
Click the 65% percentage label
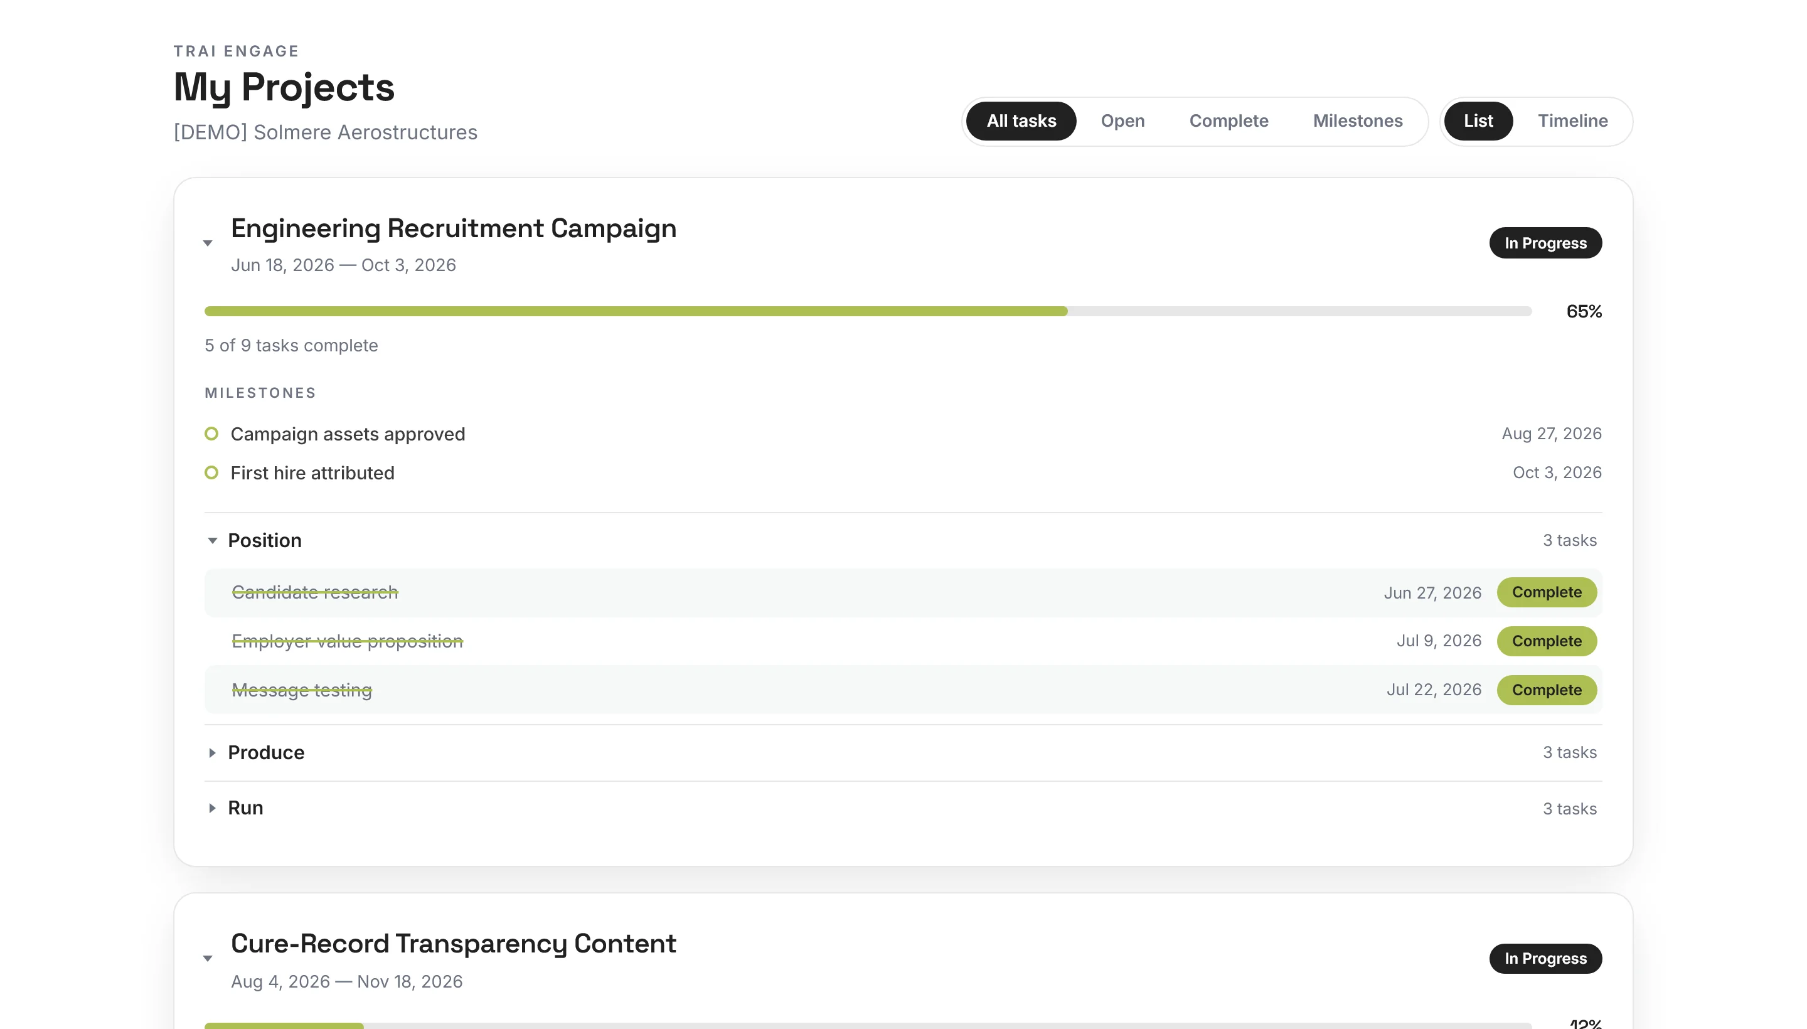[x=1583, y=312]
